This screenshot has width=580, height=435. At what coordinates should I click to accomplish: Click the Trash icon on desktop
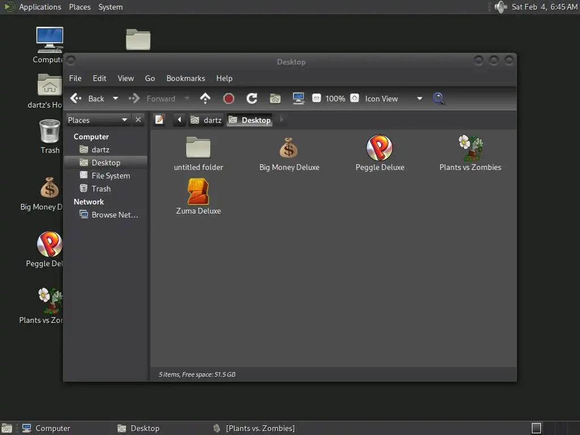click(50, 137)
